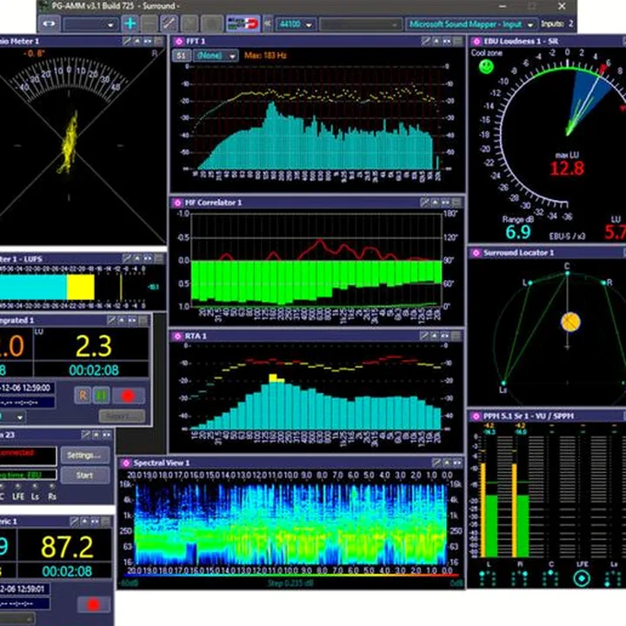
Task: Click the plus add-instrument toolbar icon
Action: [130, 24]
